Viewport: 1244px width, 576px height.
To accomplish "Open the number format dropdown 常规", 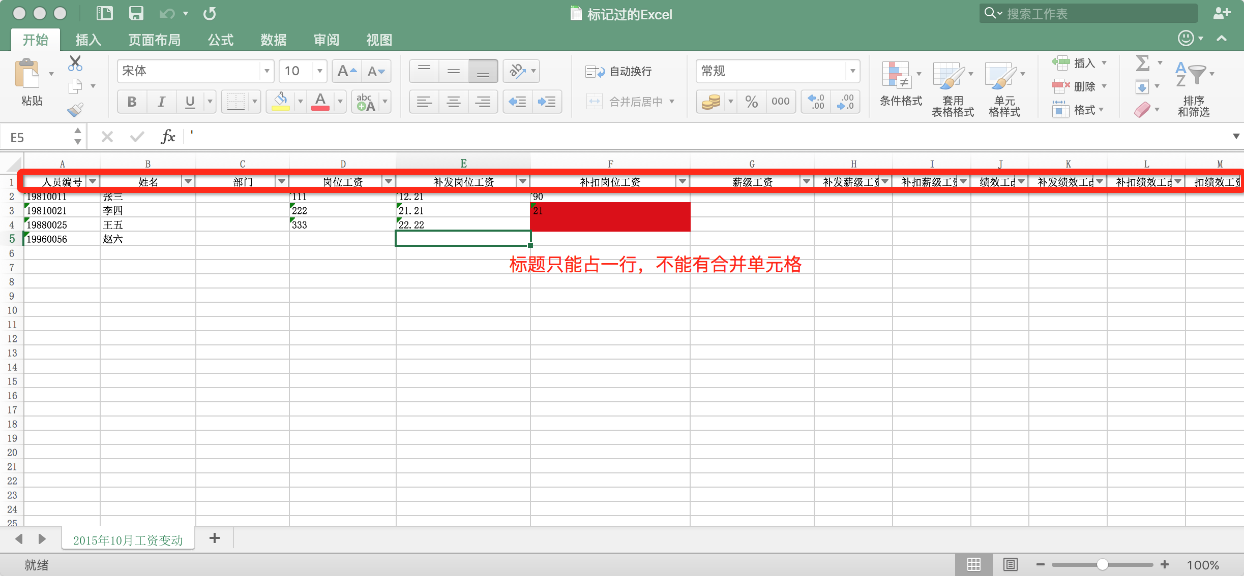I will coord(852,71).
